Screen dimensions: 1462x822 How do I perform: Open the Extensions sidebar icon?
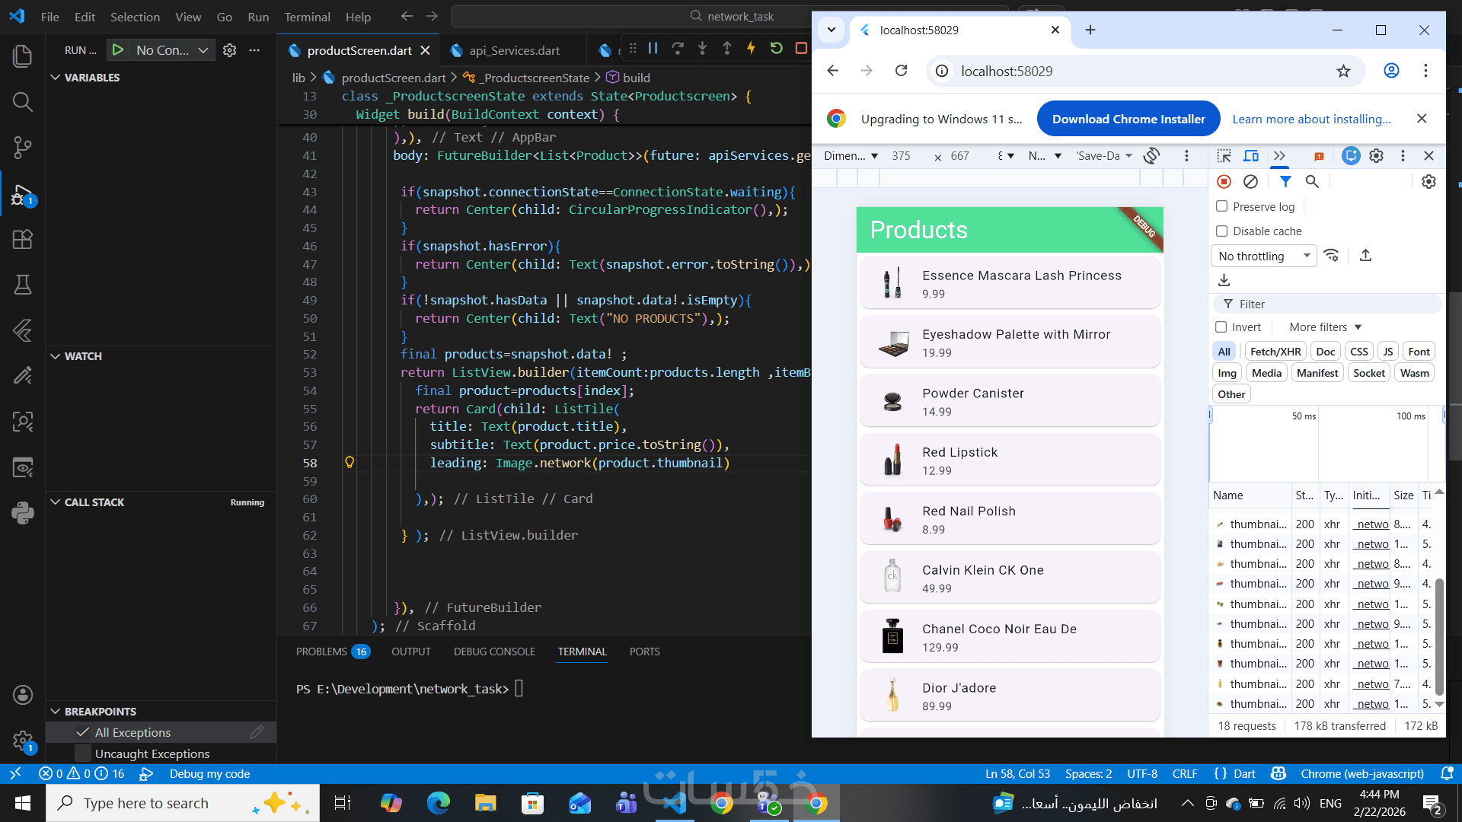[x=22, y=239]
